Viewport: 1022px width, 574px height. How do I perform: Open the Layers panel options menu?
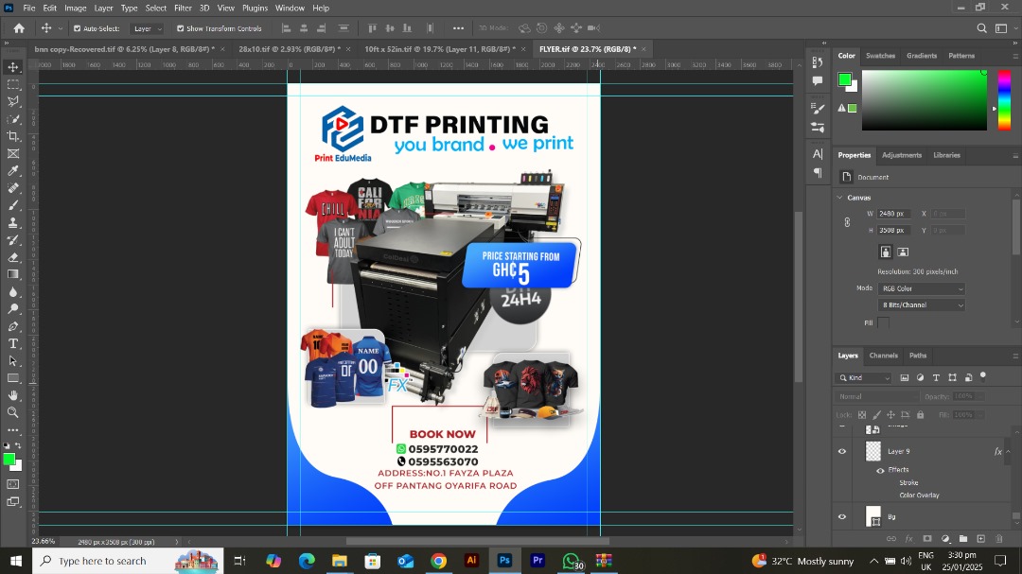pyautogui.click(x=1014, y=356)
